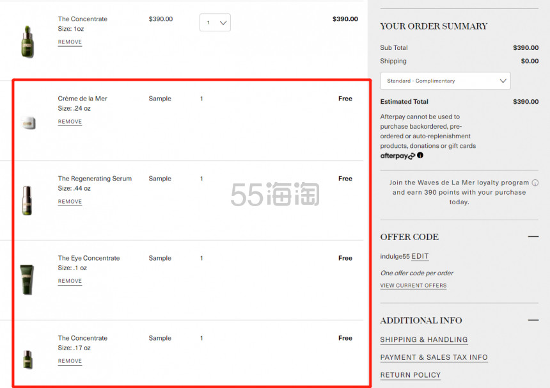The image size is (550, 388).
Task: Click The Regenerating Serum product name
Action: click(x=95, y=179)
